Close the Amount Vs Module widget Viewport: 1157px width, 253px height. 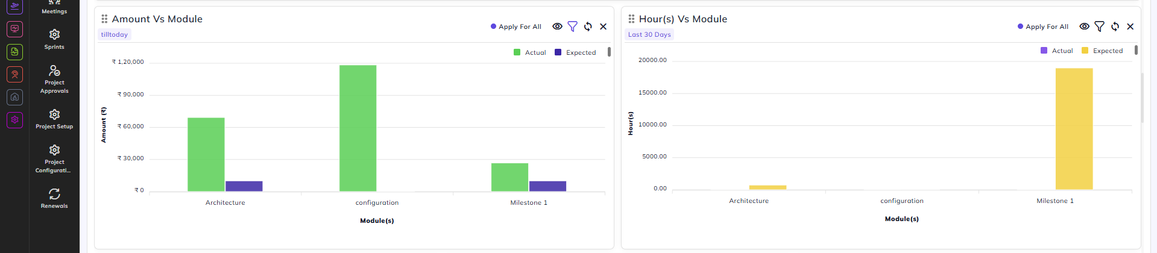pyautogui.click(x=603, y=27)
